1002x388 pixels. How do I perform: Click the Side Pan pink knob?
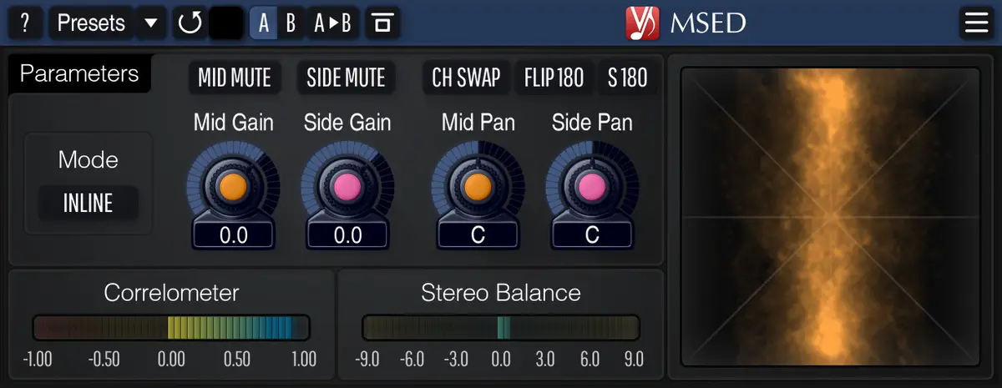tap(592, 185)
